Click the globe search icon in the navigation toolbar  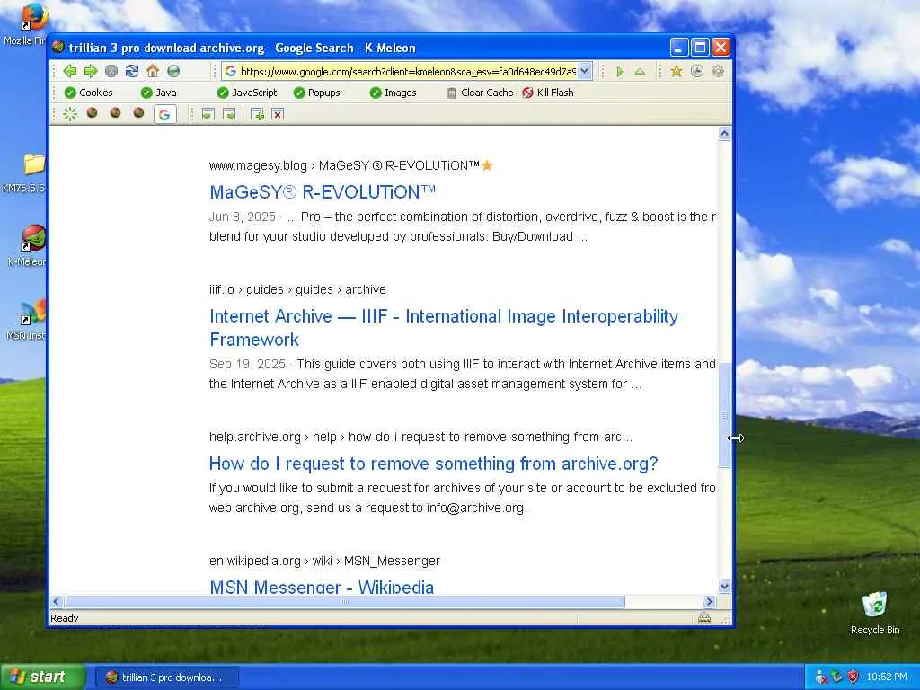click(173, 71)
